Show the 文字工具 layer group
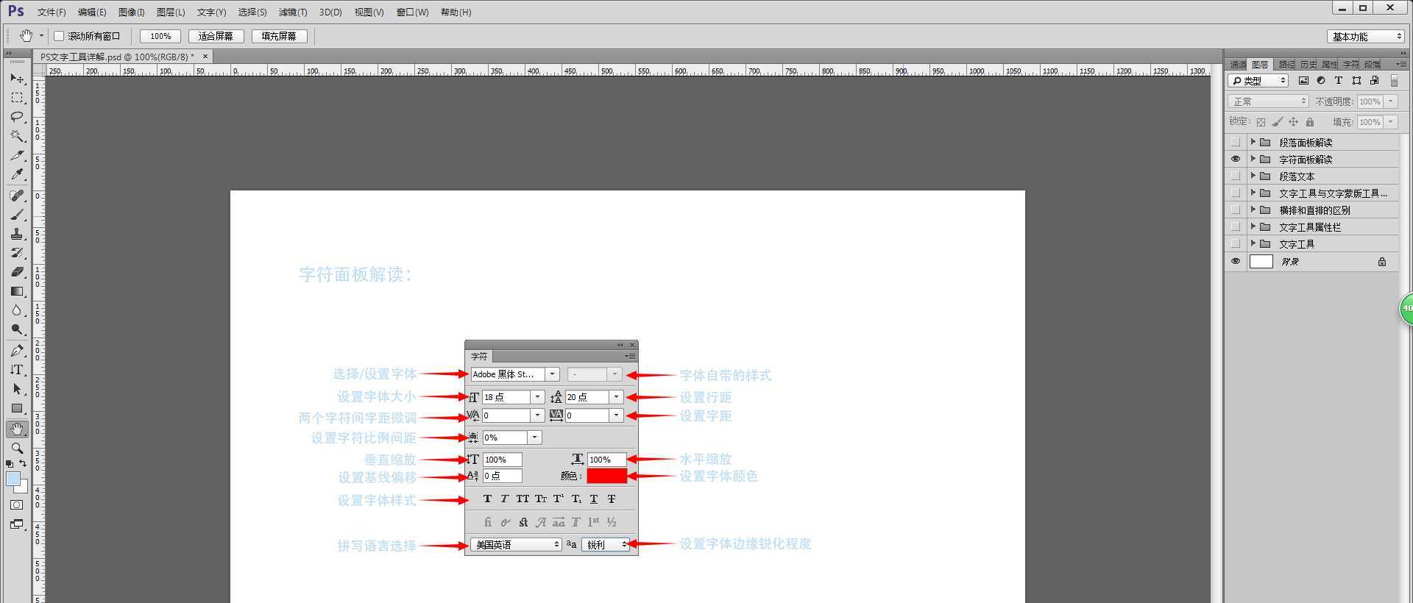Viewport: 1413px width, 603px height. (x=1236, y=244)
